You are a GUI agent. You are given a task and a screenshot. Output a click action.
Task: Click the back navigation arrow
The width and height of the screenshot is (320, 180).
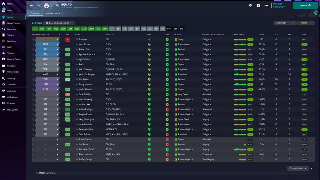(x=31, y=5)
